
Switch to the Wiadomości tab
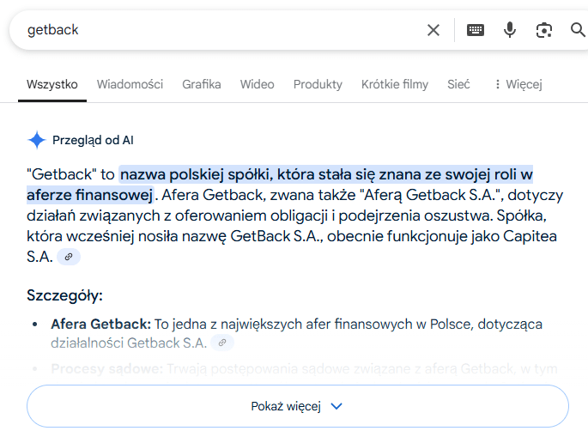130,84
